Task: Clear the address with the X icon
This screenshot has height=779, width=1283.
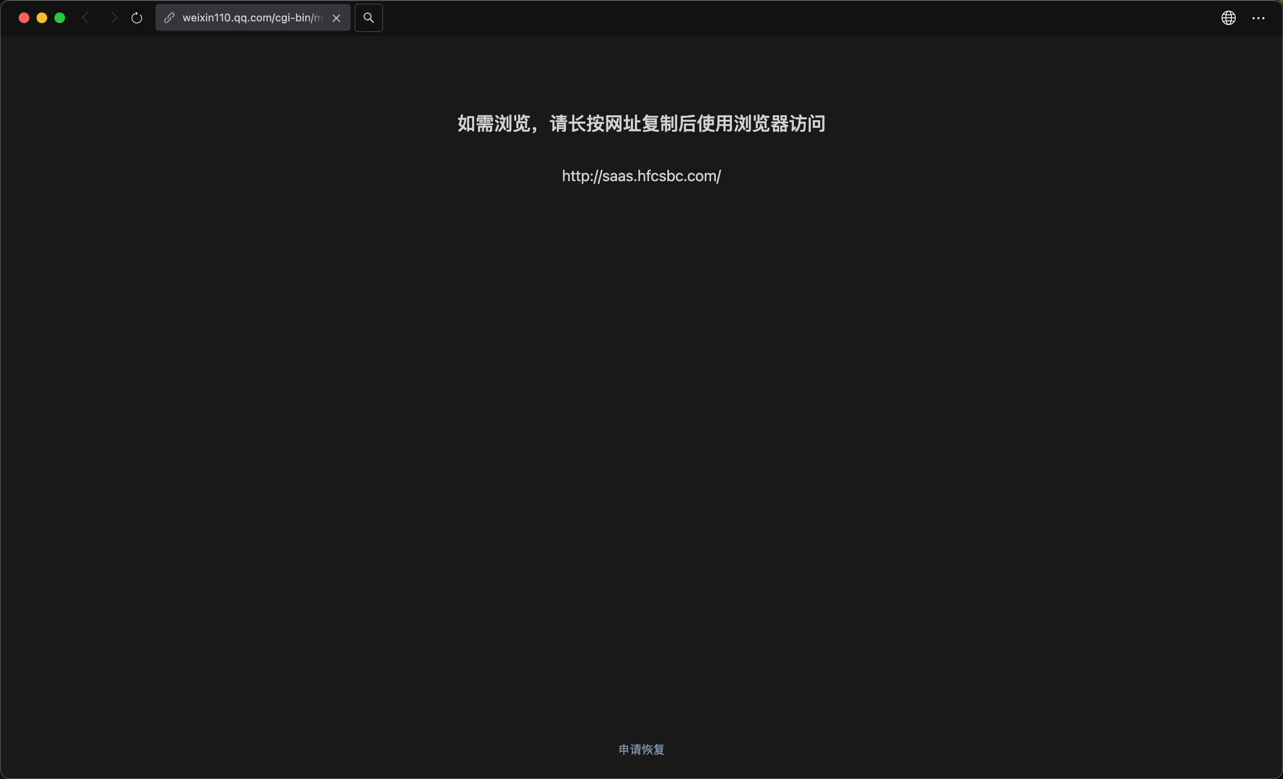Action: tap(336, 18)
